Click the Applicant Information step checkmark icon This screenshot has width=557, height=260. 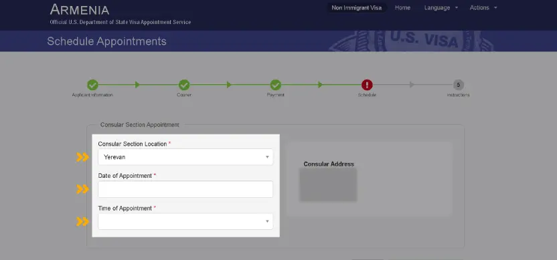(x=92, y=85)
